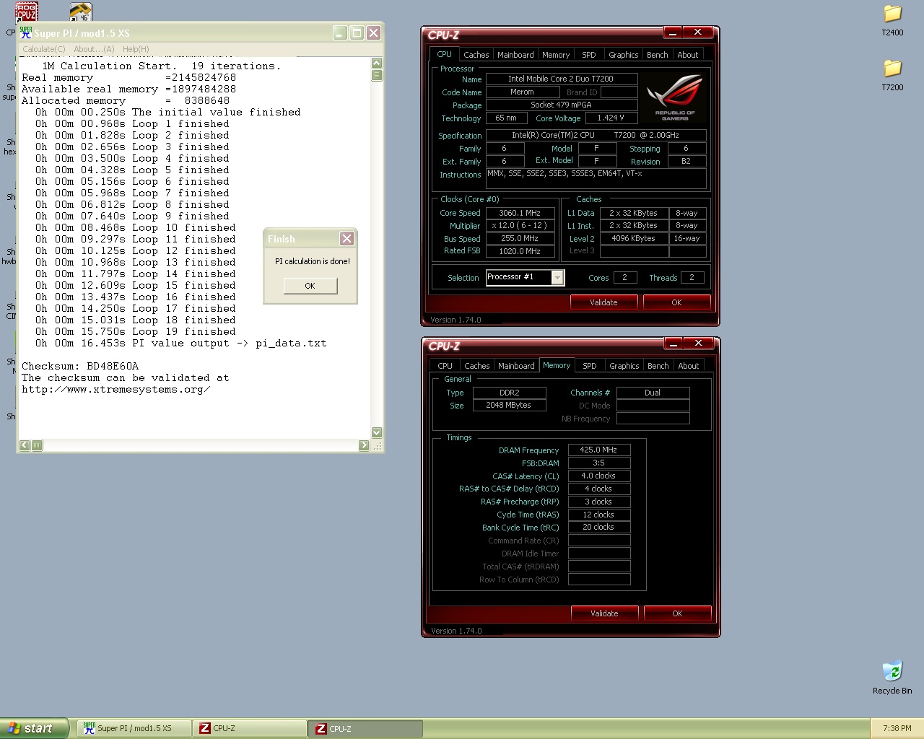
Task: Click the Level 2 cache value 4096 KBytes
Action: (633, 238)
